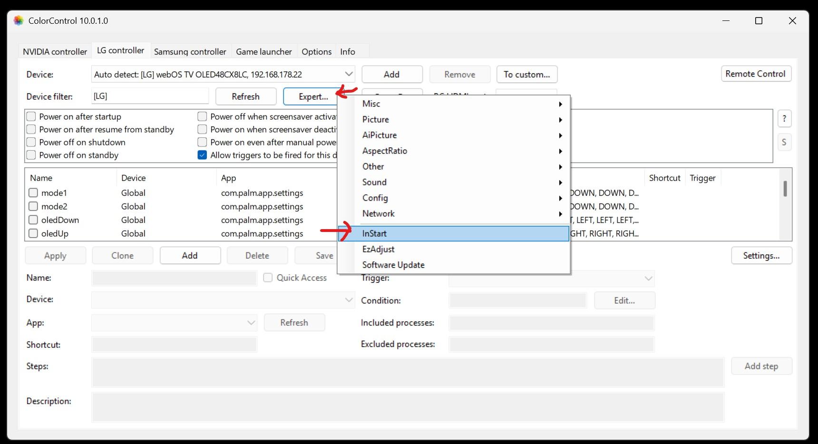
Task: Select the LG controller tab
Action: [x=120, y=50]
